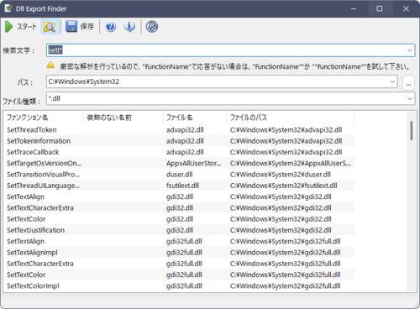
Task: Close the Dll Export Finder window
Action: [406, 8]
